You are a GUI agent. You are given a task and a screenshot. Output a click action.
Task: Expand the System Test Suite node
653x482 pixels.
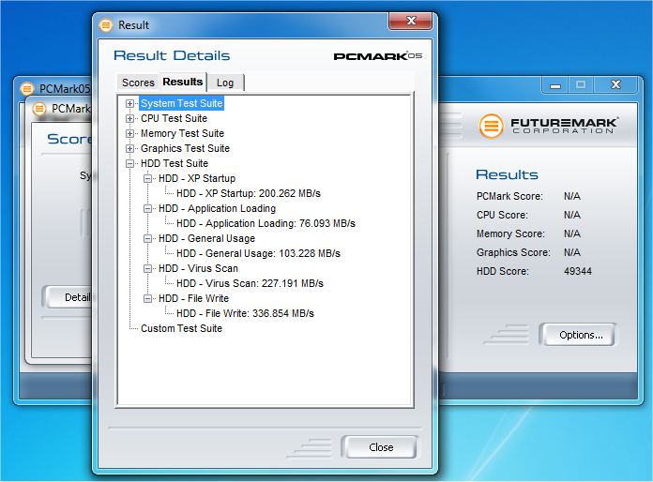pyautogui.click(x=129, y=103)
